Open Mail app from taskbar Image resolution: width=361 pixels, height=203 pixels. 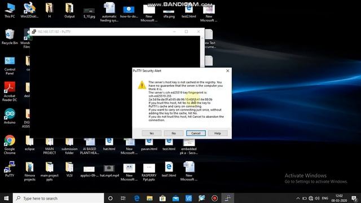click(x=175, y=198)
